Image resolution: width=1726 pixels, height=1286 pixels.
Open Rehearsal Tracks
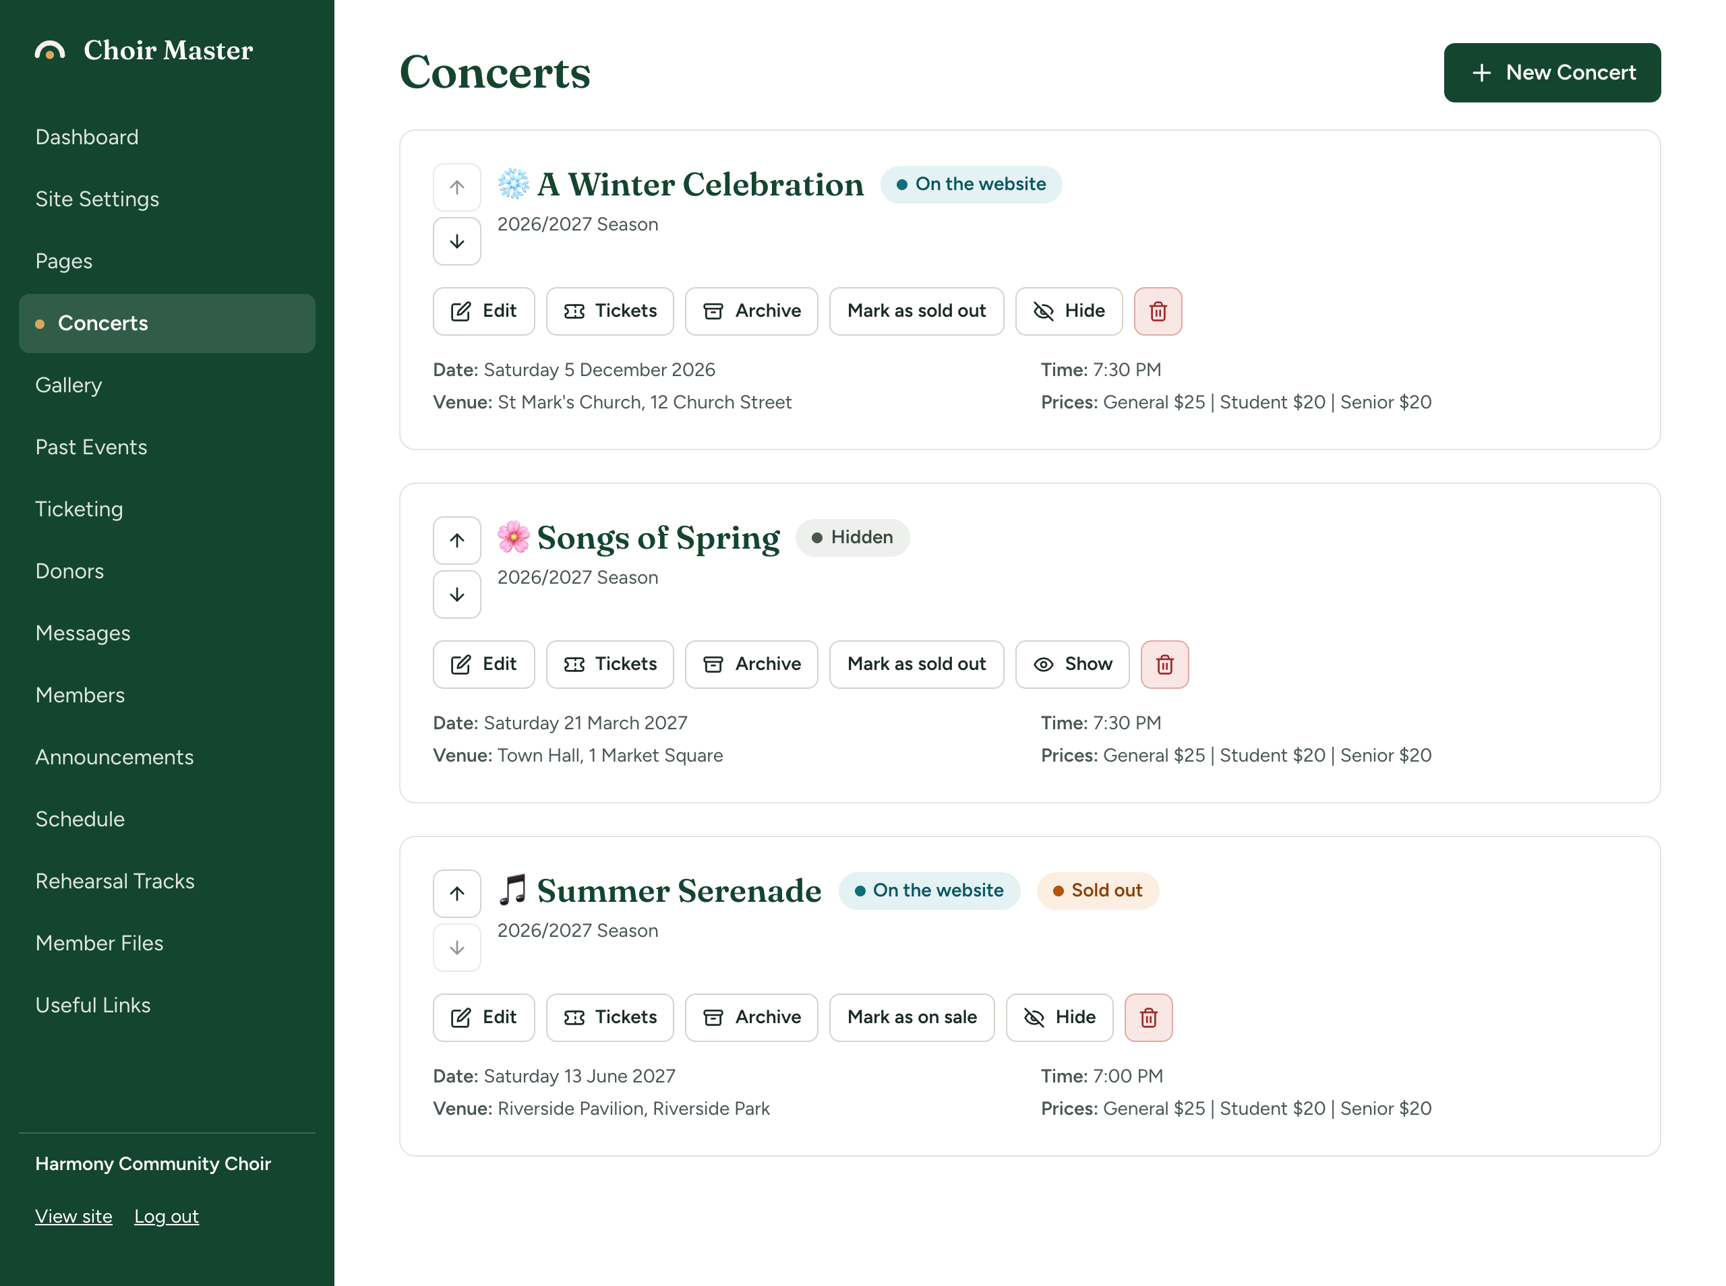pyautogui.click(x=167, y=881)
